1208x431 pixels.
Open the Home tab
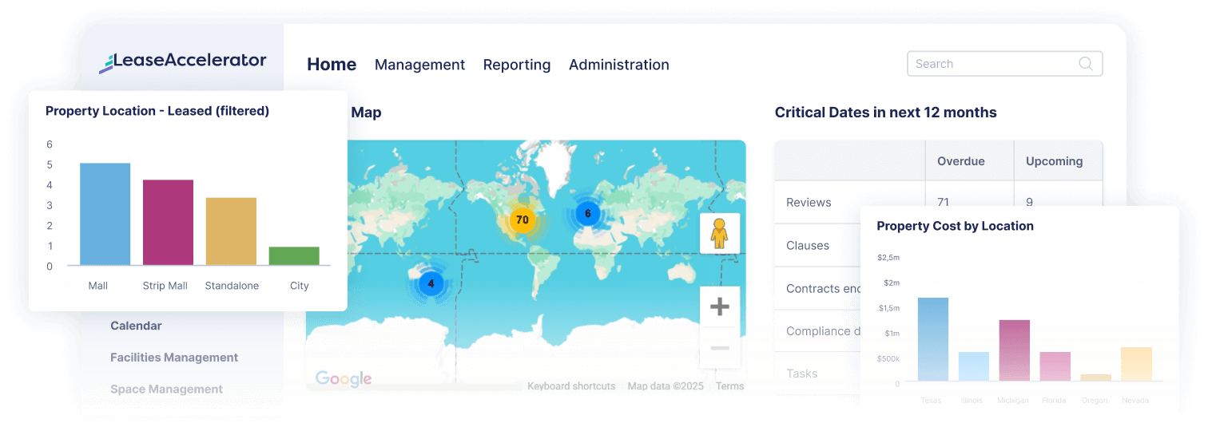click(332, 65)
